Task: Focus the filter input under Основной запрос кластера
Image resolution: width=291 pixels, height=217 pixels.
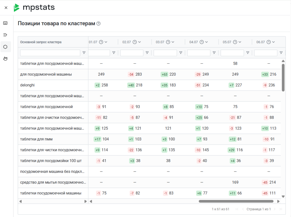Action: click(x=50, y=53)
